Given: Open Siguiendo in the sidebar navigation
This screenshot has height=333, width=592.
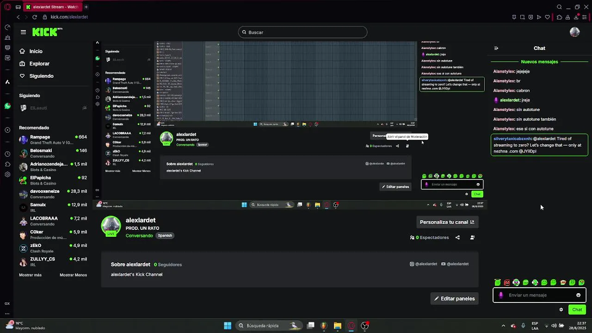Looking at the screenshot, I should click(36, 76).
